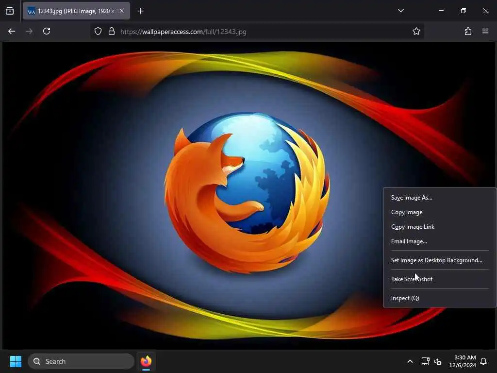
Task: Open the network status tray icon
Action: (425, 361)
